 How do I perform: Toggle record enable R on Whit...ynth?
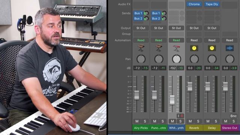(182, 116)
